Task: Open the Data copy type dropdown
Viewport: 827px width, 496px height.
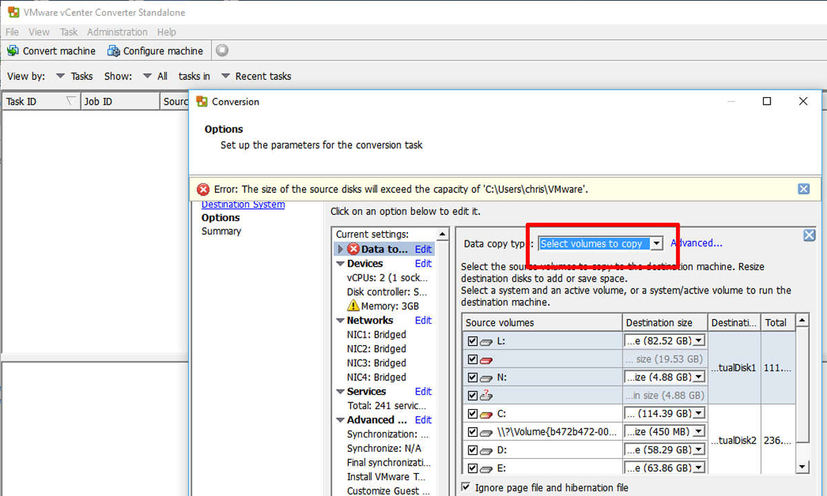Action: click(x=657, y=243)
